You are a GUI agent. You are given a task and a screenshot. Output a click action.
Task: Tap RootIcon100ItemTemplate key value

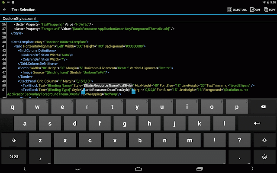(66, 42)
